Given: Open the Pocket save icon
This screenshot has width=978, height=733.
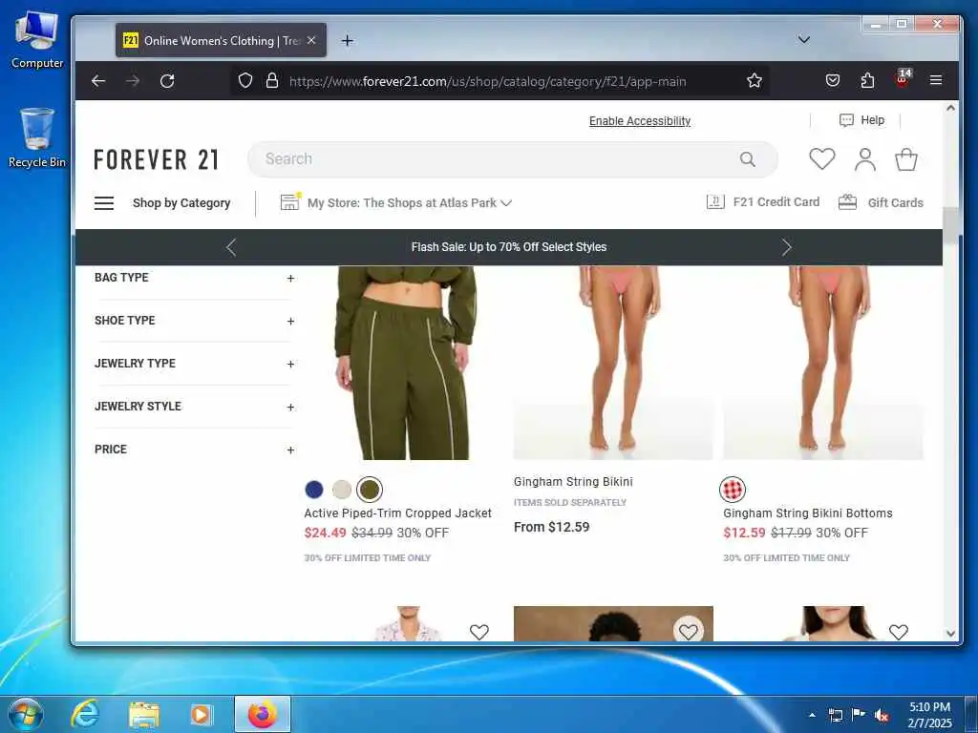Looking at the screenshot, I should tap(833, 80).
